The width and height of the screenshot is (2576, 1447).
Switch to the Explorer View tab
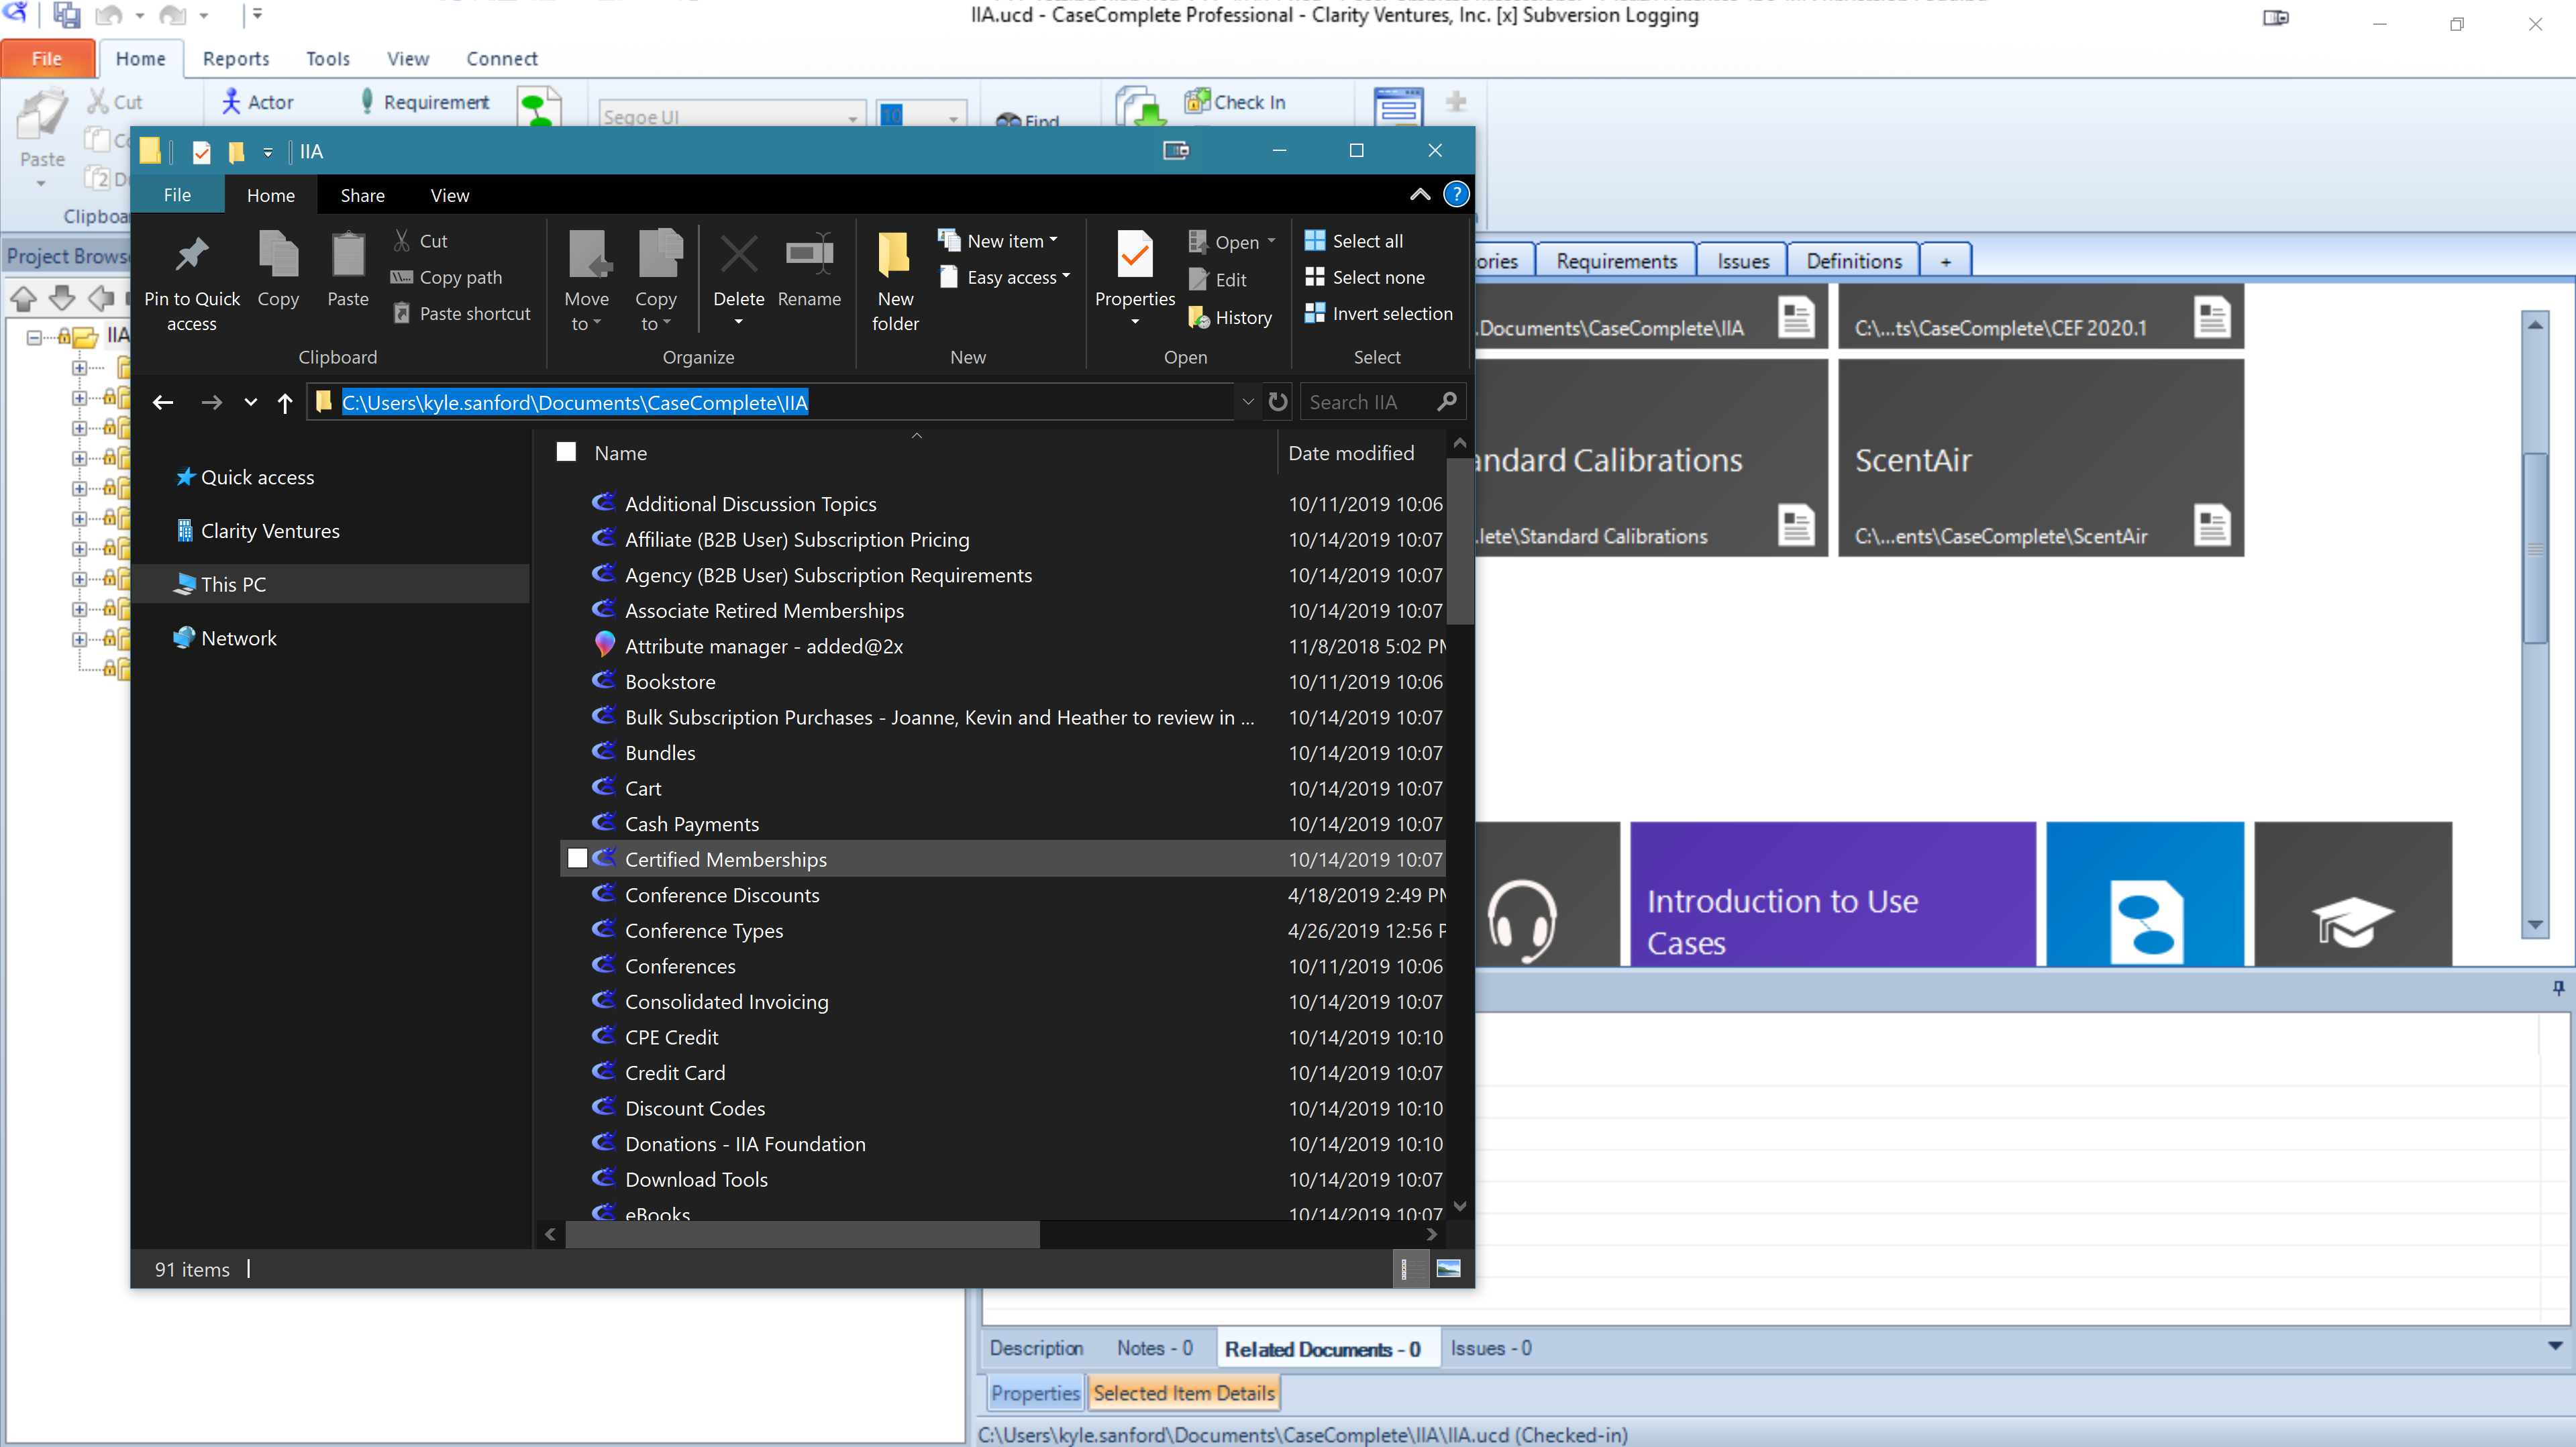(449, 195)
